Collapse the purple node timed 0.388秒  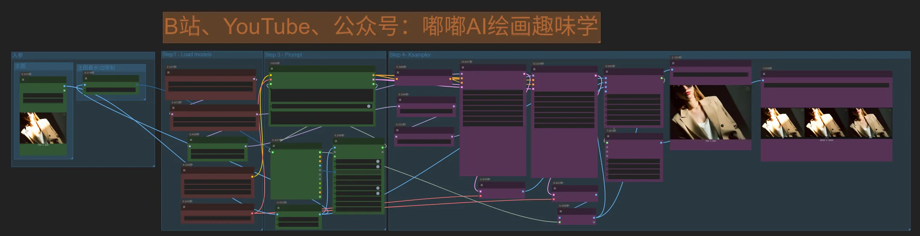tap(398, 72)
